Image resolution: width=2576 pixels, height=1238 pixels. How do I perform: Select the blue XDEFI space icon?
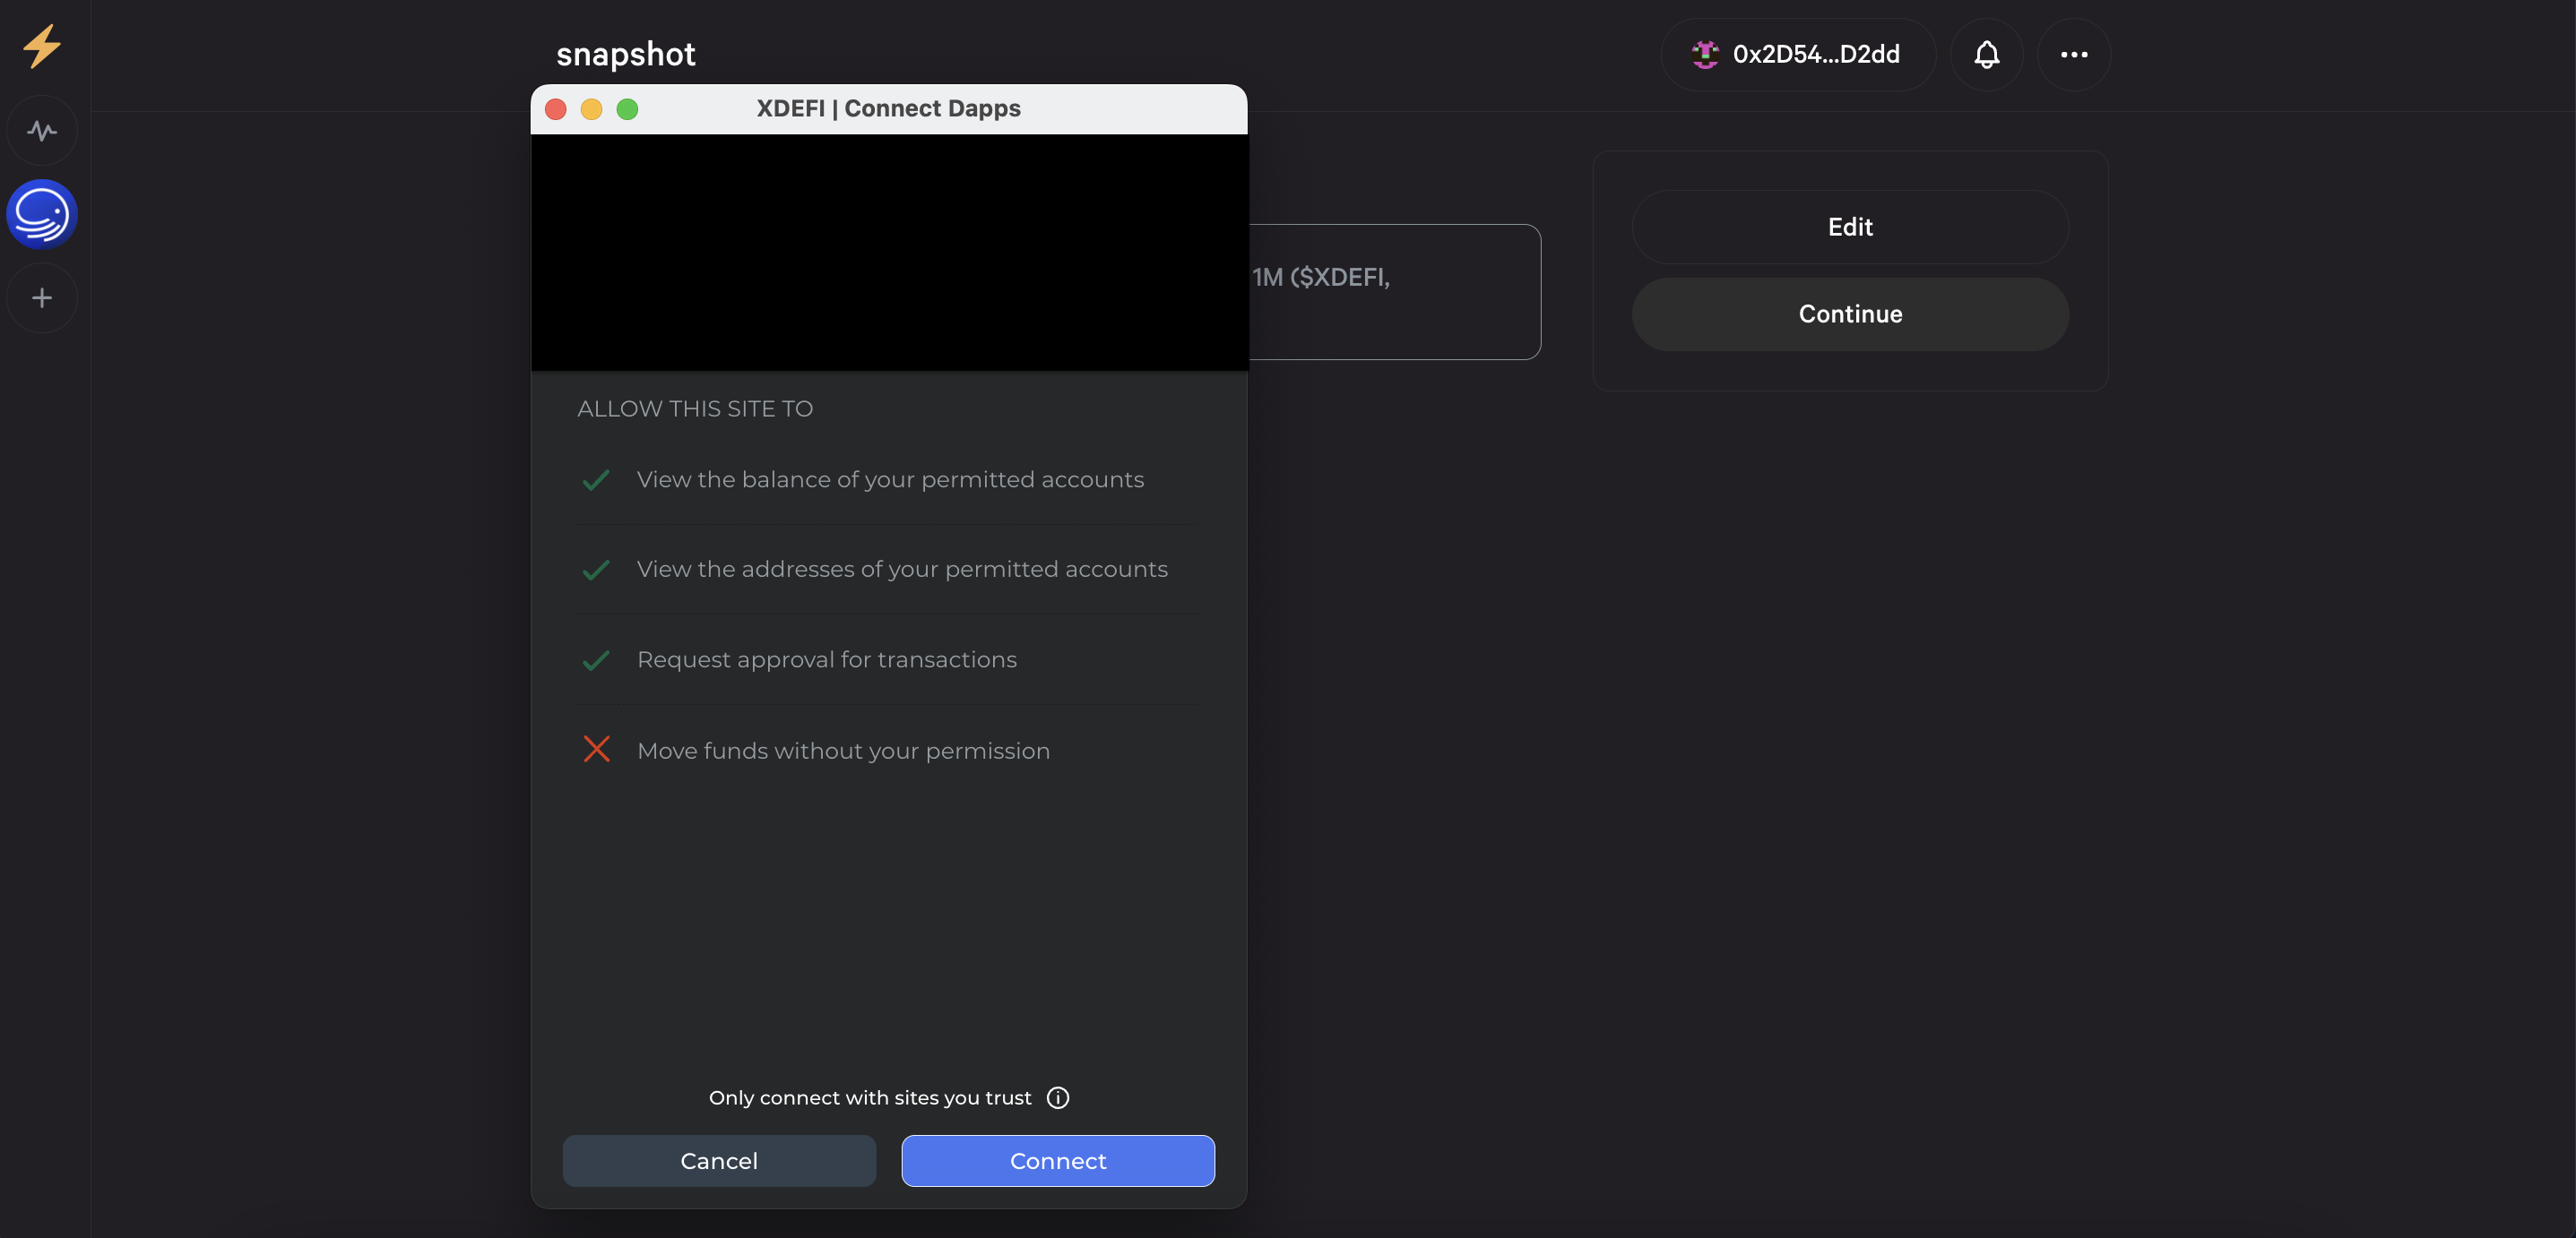[x=42, y=214]
